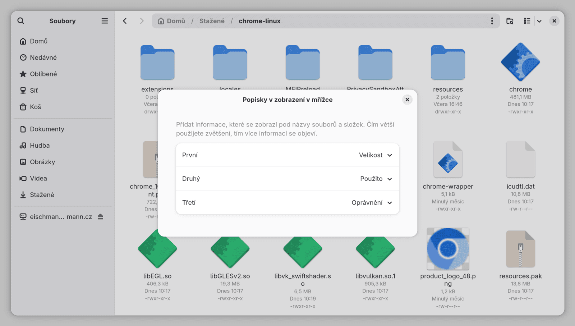Open the resources folder
575x326 pixels.
tap(448, 63)
